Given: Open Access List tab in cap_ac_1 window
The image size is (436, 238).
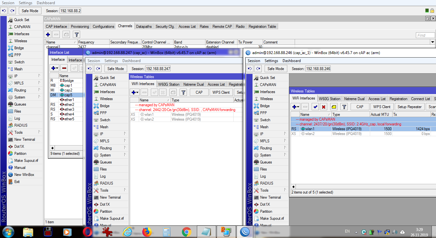Looking at the screenshot, I should point(377,99).
